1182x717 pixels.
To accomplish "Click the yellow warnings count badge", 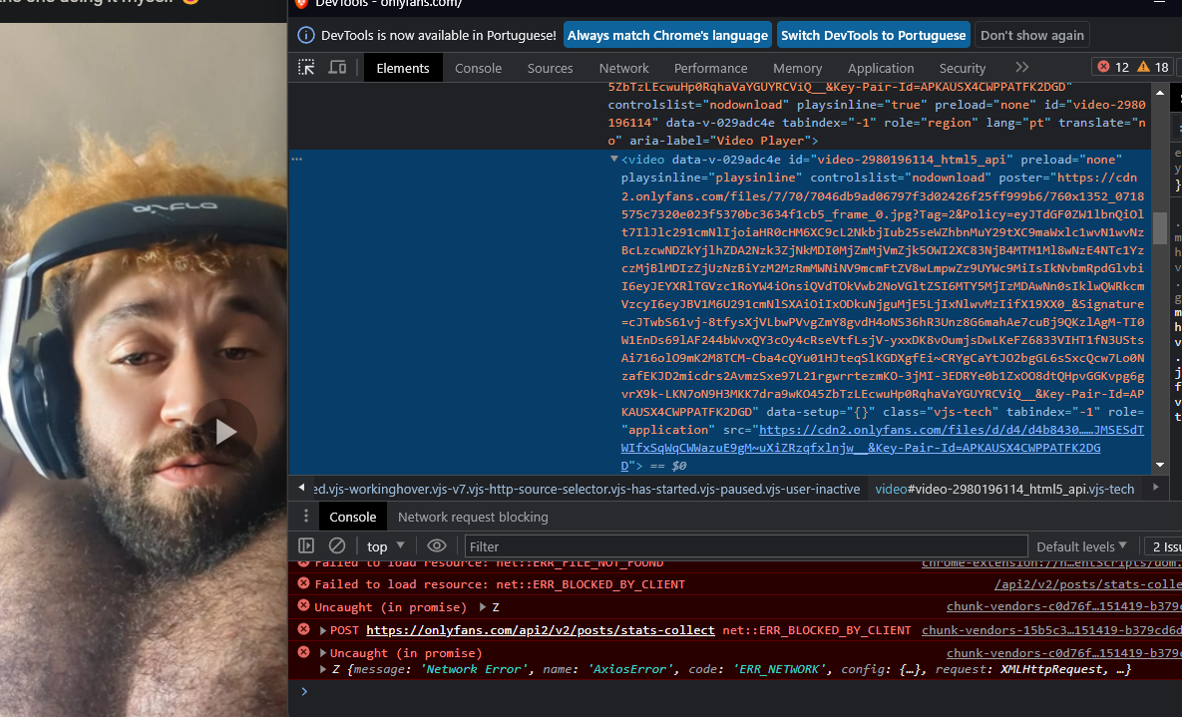I will pyautogui.click(x=1152, y=68).
